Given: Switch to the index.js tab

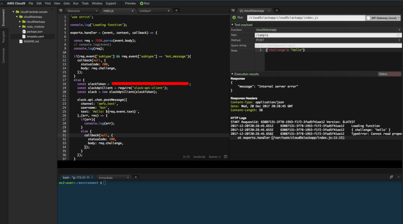Looking at the screenshot, I should point(109,11).
